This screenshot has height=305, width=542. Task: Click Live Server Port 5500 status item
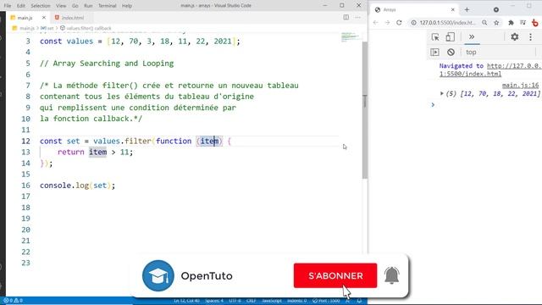pyautogui.click(x=326, y=301)
